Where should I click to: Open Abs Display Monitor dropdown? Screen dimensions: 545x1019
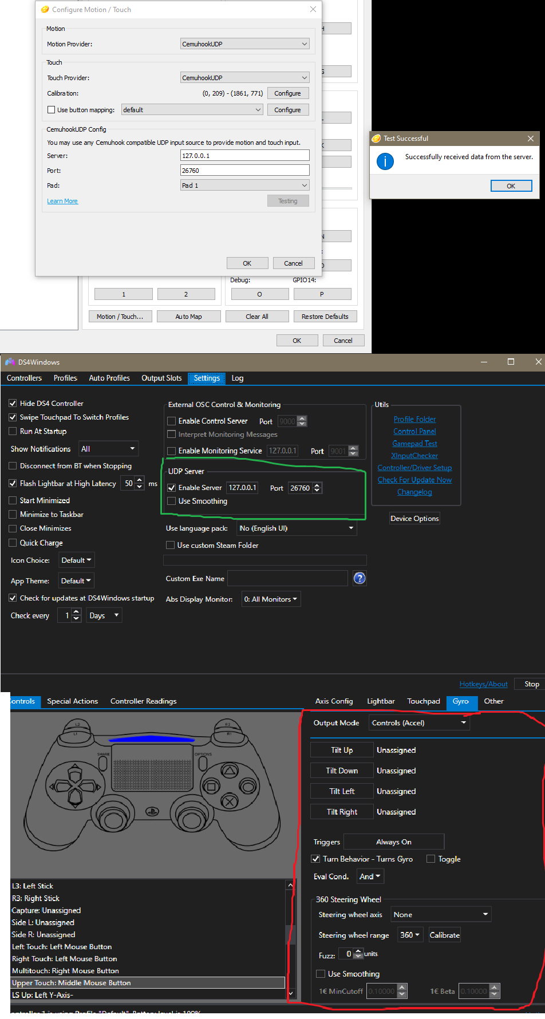pos(271,599)
